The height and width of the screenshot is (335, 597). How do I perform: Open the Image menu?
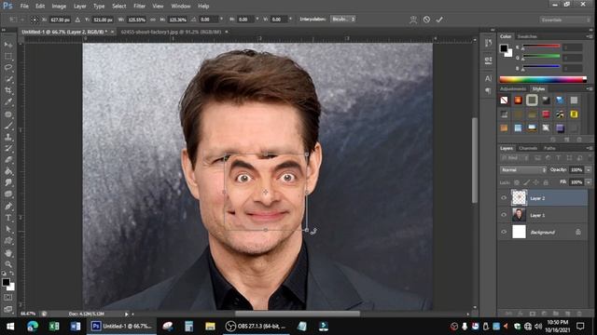59,7
